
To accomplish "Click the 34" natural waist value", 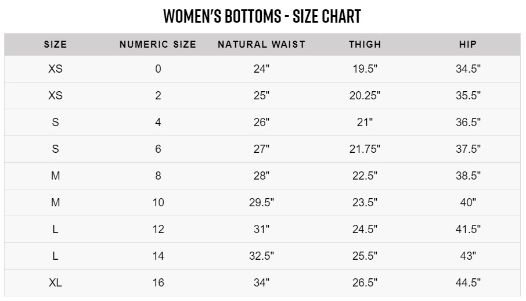I will click(261, 283).
